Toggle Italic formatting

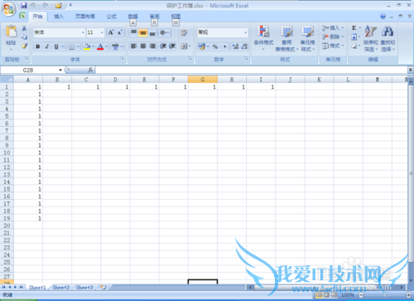coord(47,46)
